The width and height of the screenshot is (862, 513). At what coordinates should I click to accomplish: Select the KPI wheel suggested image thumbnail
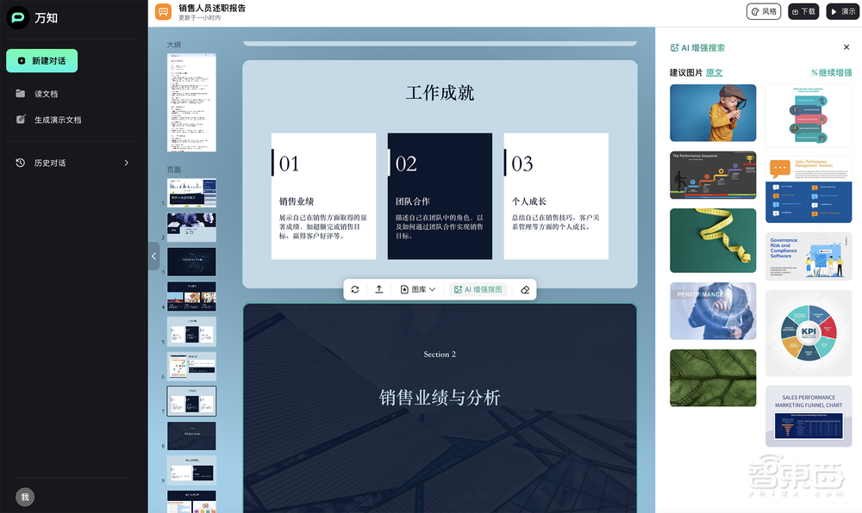pos(809,333)
